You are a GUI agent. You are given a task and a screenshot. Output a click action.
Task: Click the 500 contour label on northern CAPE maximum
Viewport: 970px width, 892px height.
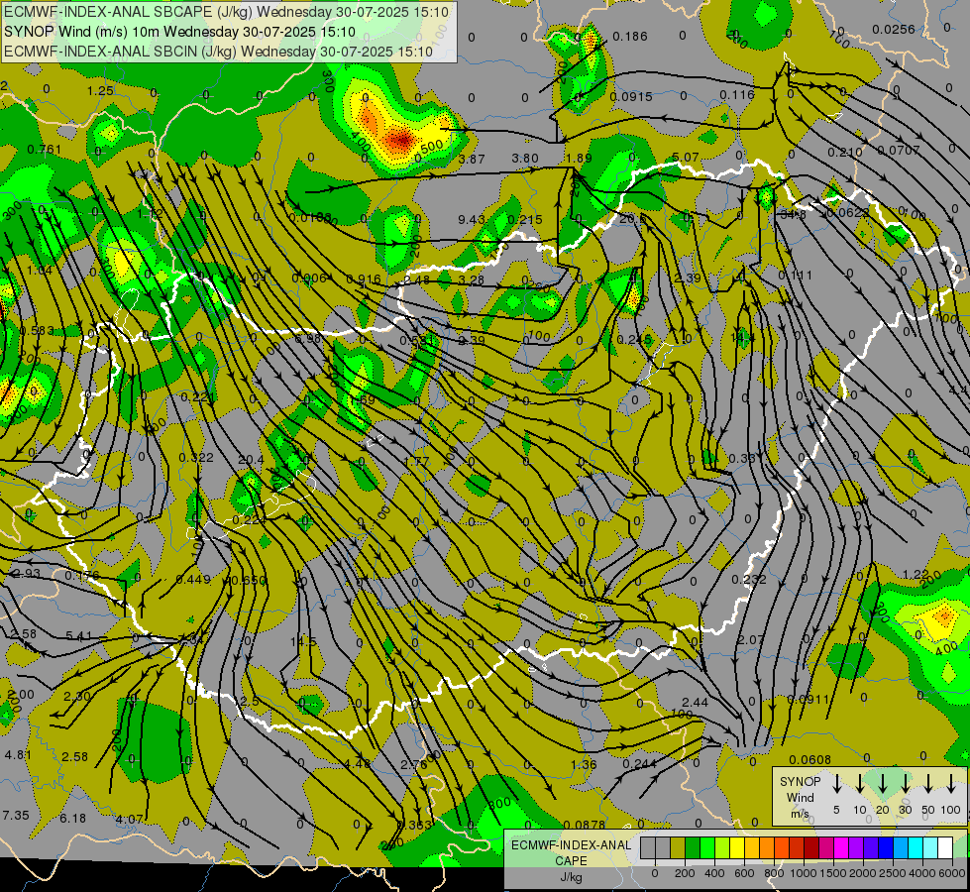tap(432, 148)
